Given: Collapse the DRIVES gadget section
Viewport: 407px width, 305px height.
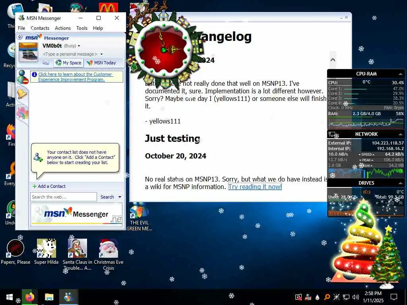Looking at the screenshot, I should (x=400, y=183).
